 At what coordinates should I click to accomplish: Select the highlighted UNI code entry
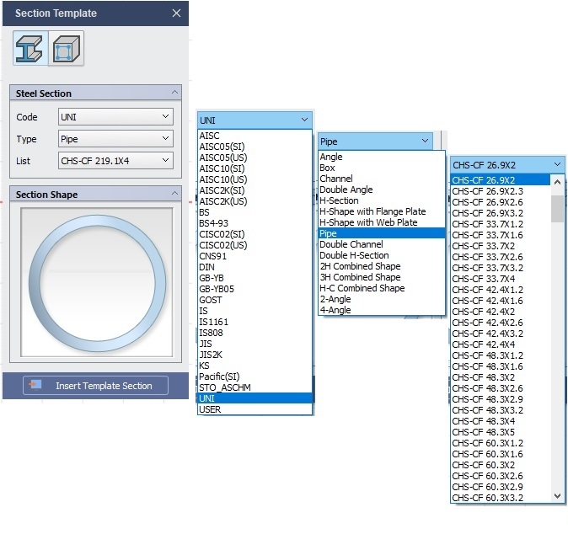[255, 398]
